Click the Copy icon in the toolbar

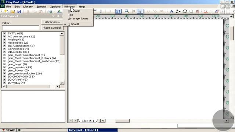click(35, 11)
